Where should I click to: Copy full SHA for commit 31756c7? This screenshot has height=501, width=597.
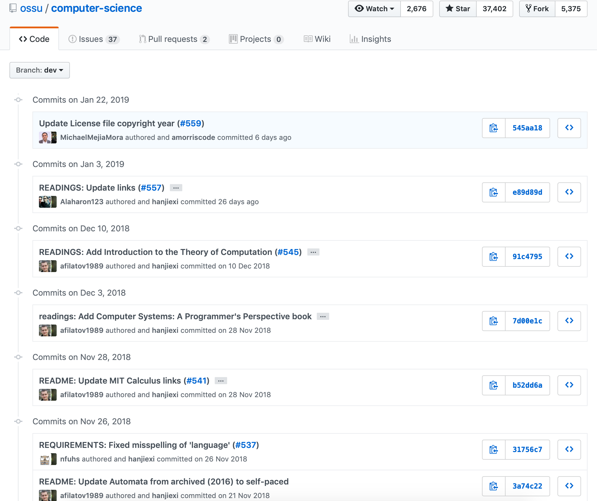click(x=494, y=450)
